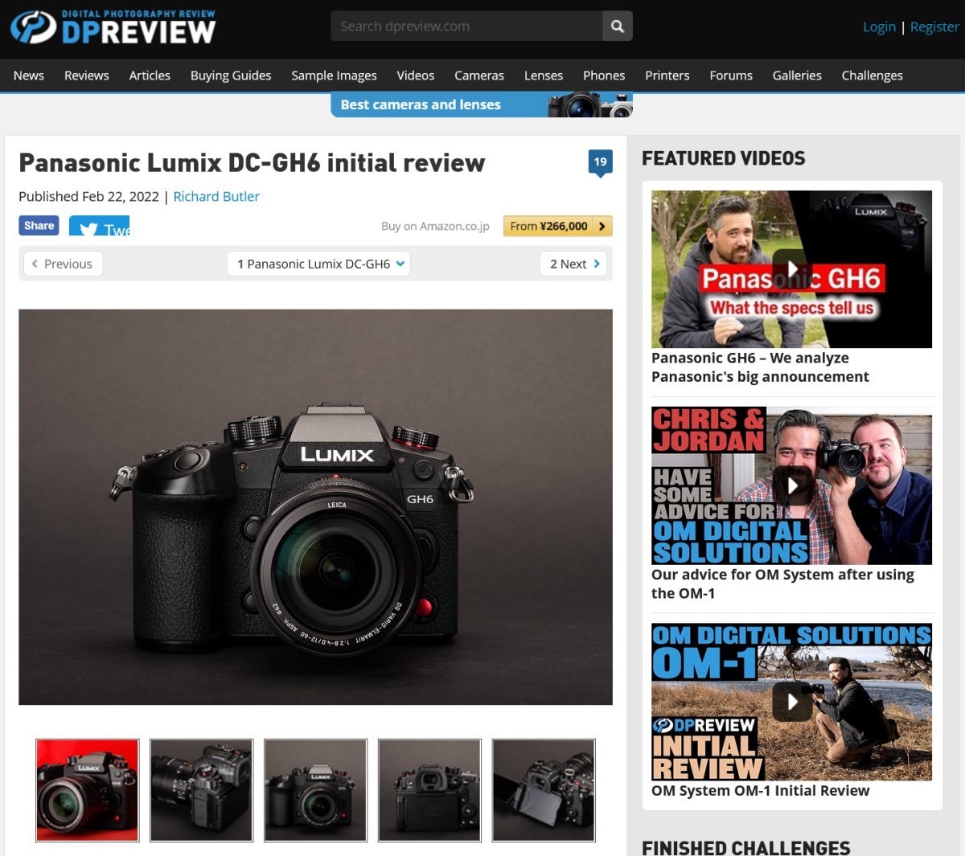Click the 'Buy on Amazon.co.jp' text
Image resolution: width=965 pixels, height=856 pixels.
click(x=435, y=226)
